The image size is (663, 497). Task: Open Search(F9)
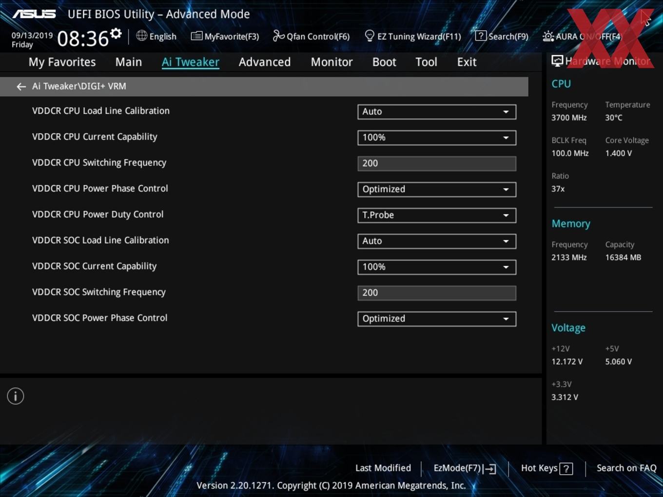(502, 36)
